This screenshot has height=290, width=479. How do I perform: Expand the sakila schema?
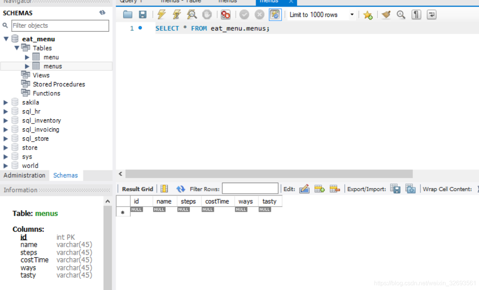pos(6,102)
